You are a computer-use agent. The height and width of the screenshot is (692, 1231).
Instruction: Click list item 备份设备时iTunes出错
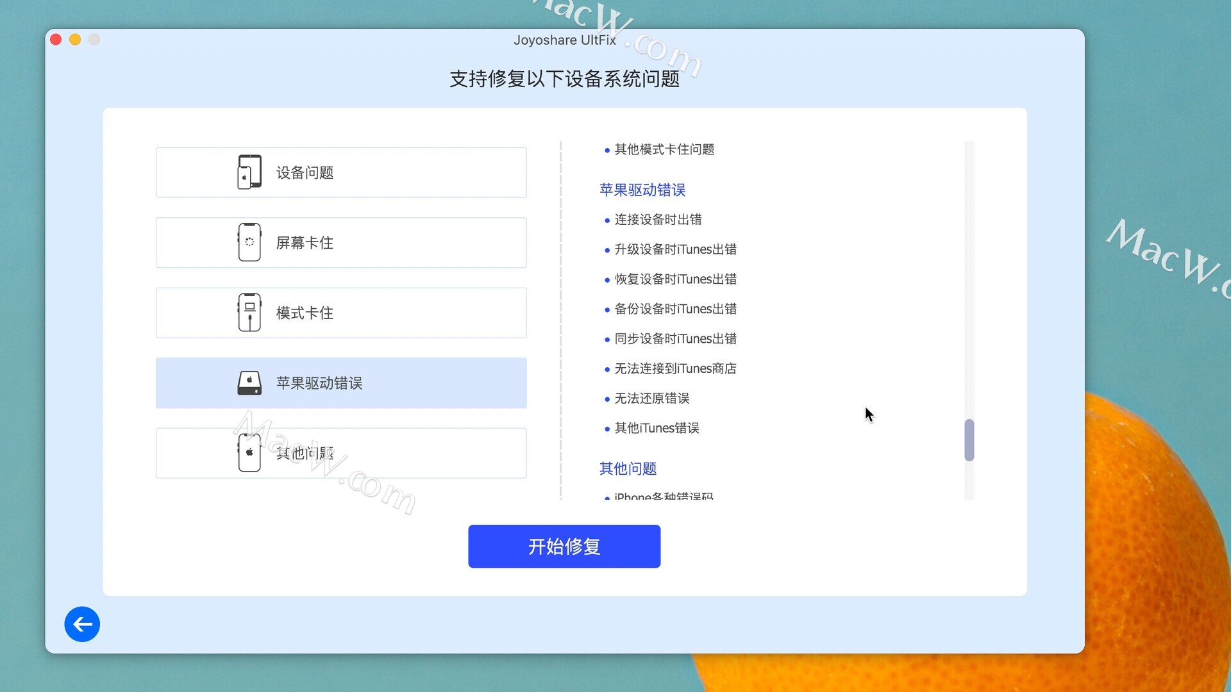tap(675, 309)
